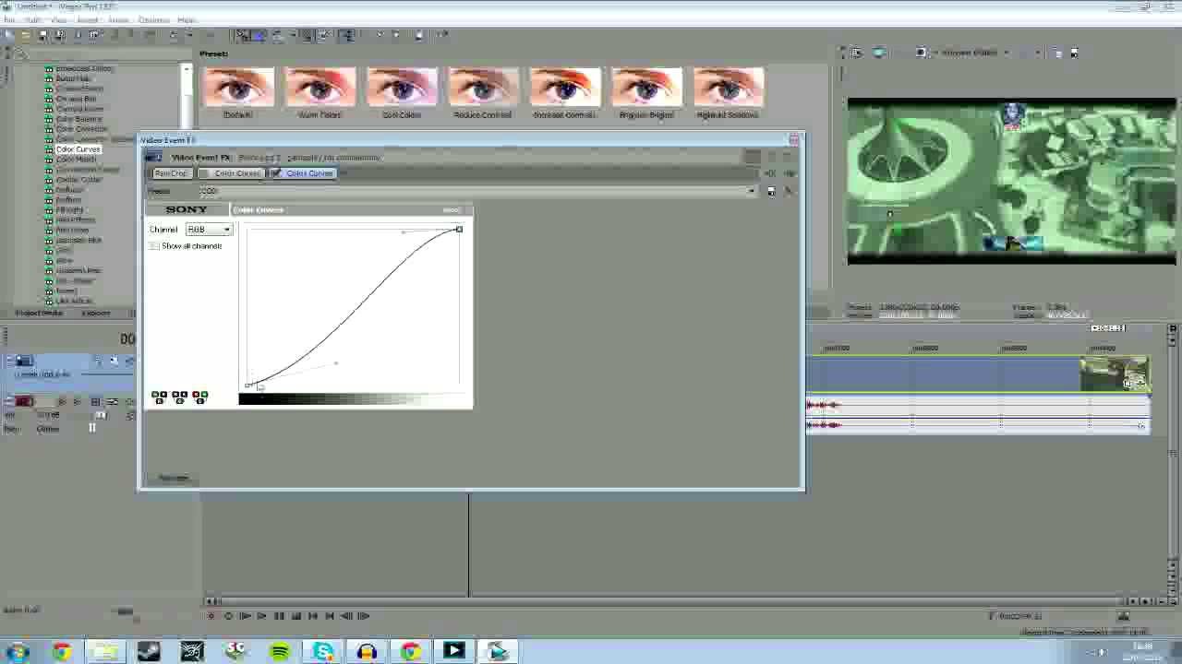Stop timeline playback
1182x664 pixels.
[x=295, y=616]
